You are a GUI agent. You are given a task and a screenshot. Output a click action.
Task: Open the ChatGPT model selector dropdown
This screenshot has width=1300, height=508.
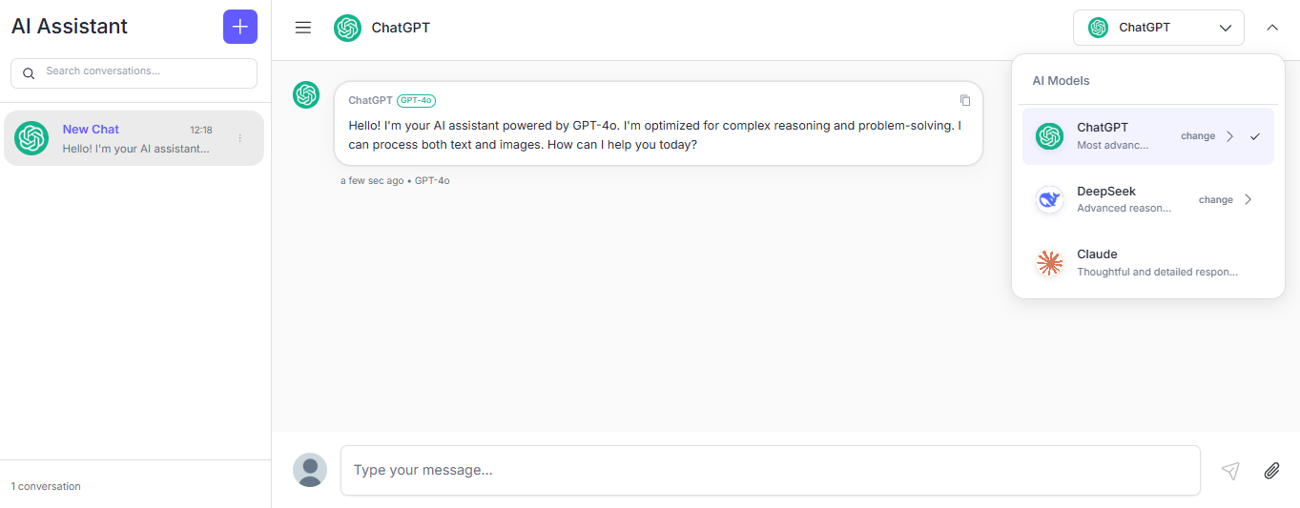click(1158, 28)
